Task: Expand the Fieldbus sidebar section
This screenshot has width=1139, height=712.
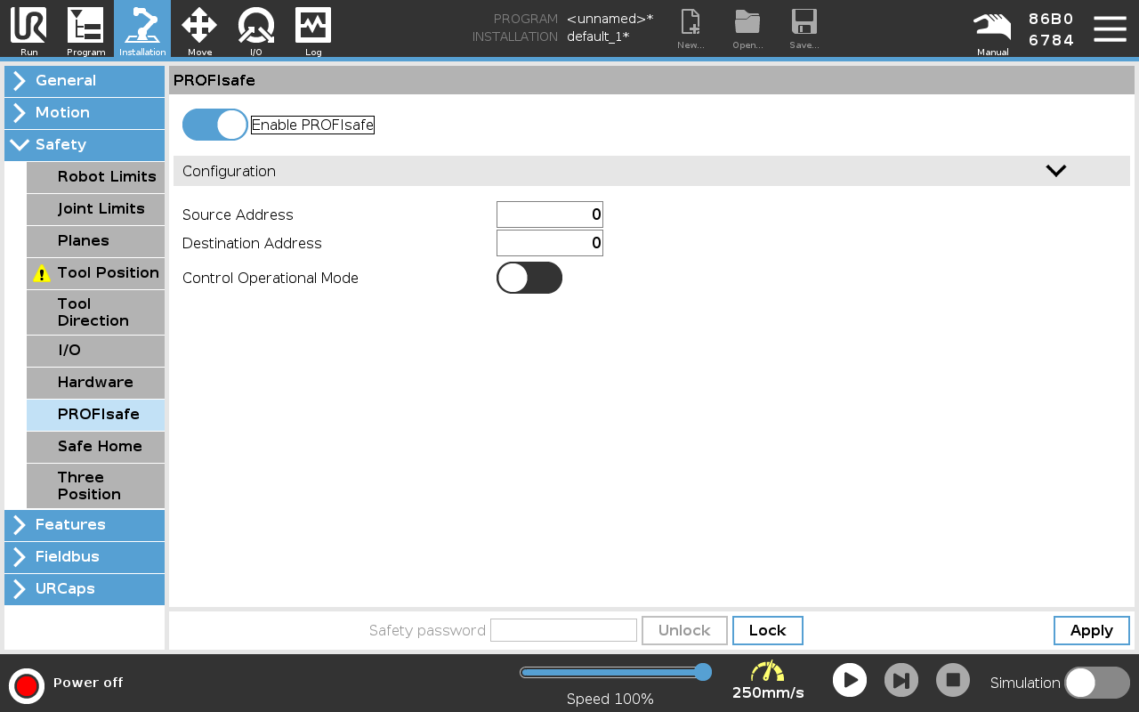Action: pyautogui.click(x=85, y=557)
